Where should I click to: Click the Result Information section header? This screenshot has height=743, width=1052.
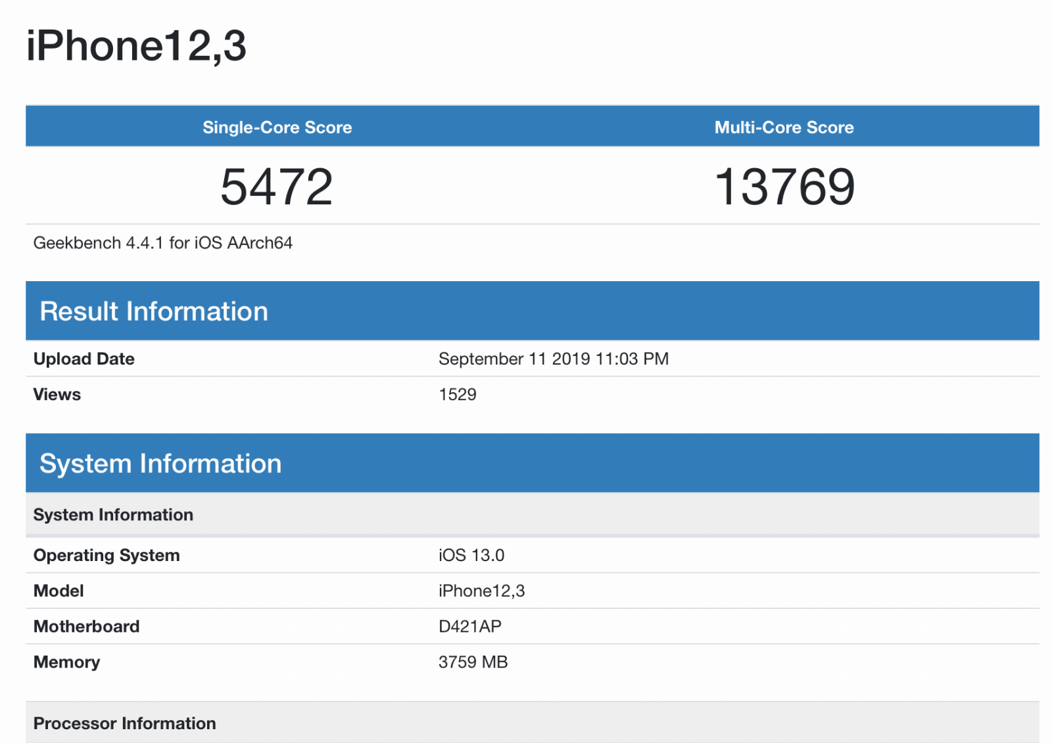coord(533,311)
